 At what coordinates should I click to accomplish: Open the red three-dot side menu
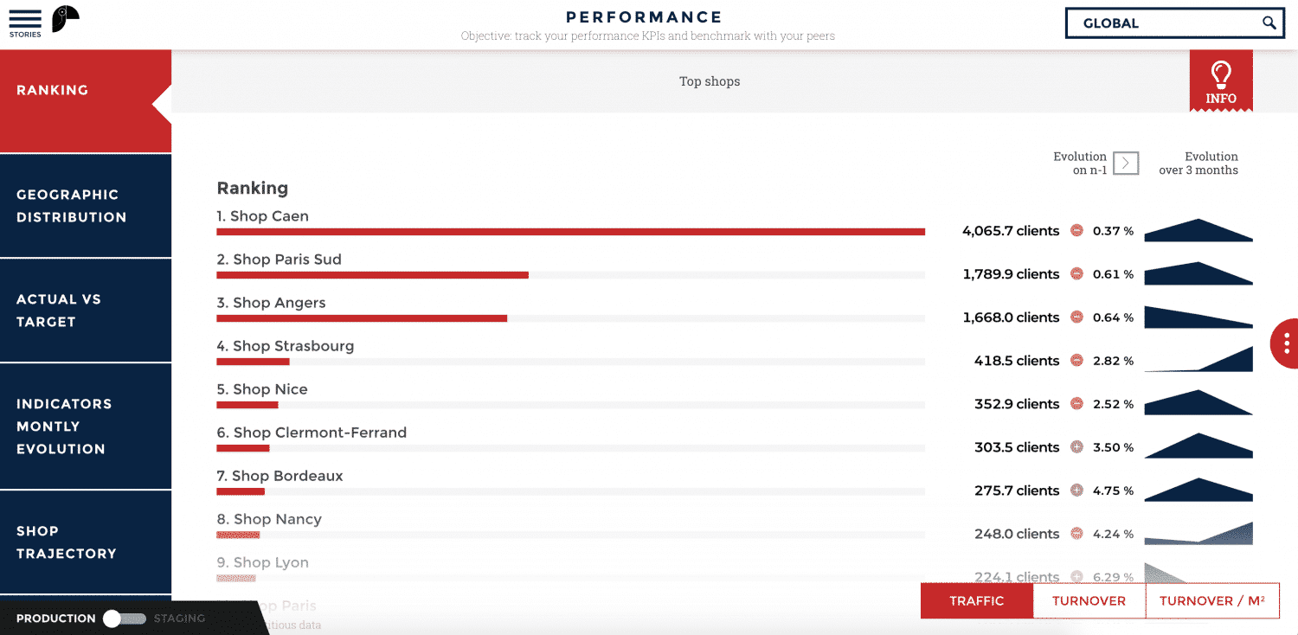point(1286,343)
